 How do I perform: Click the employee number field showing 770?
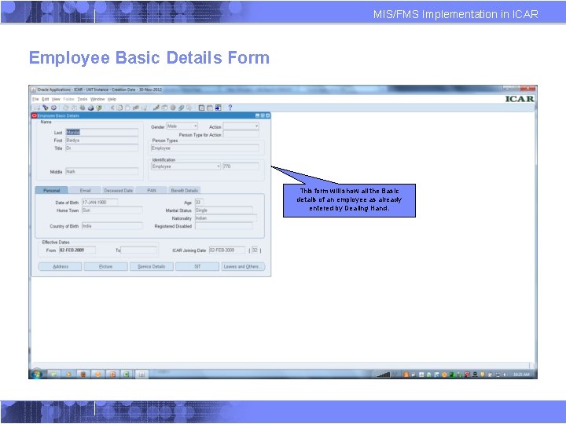pos(241,166)
